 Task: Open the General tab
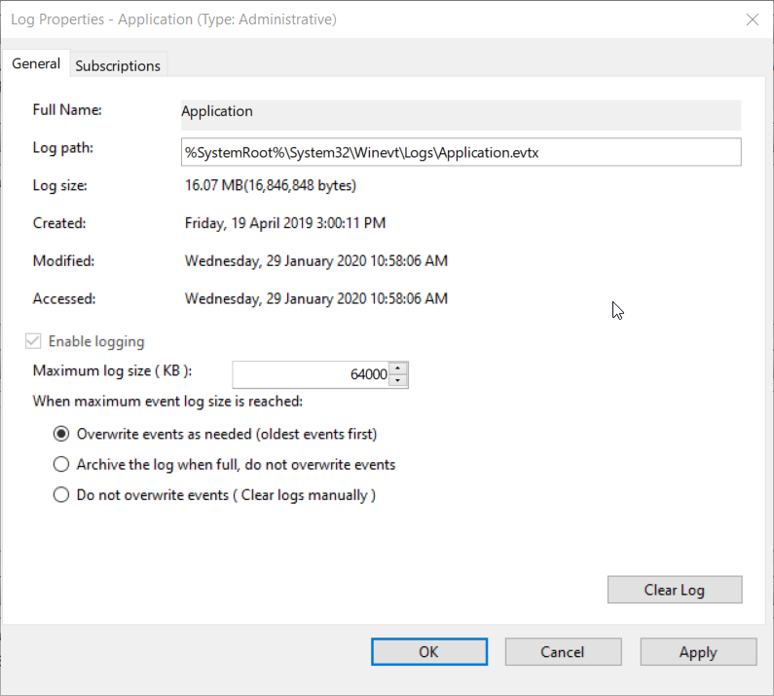coord(36,63)
